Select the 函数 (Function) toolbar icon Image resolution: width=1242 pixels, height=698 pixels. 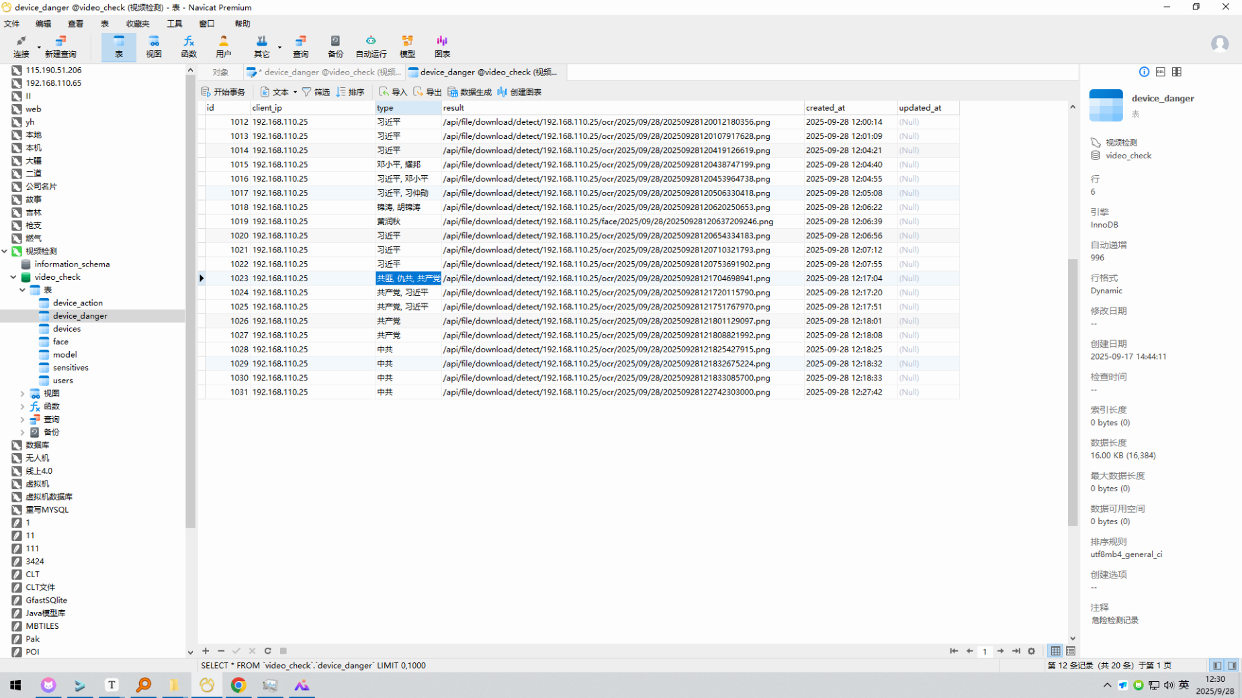click(x=189, y=46)
